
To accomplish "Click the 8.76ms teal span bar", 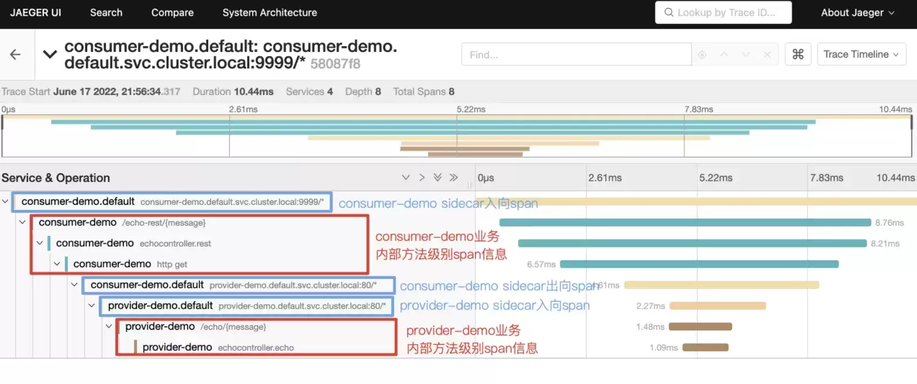I will (x=685, y=222).
